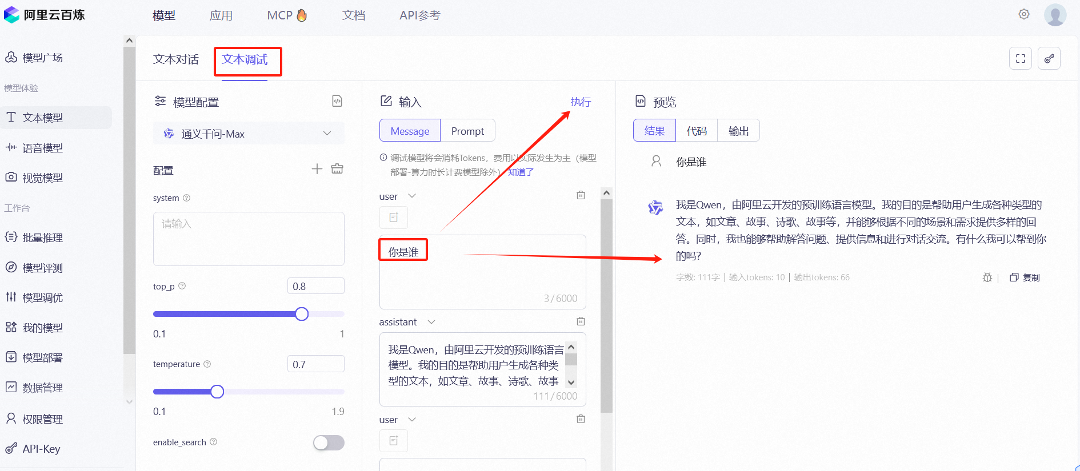Click the help icon beside enable_search
Image resolution: width=1080 pixels, height=471 pixels.
[x=213, y=442]
